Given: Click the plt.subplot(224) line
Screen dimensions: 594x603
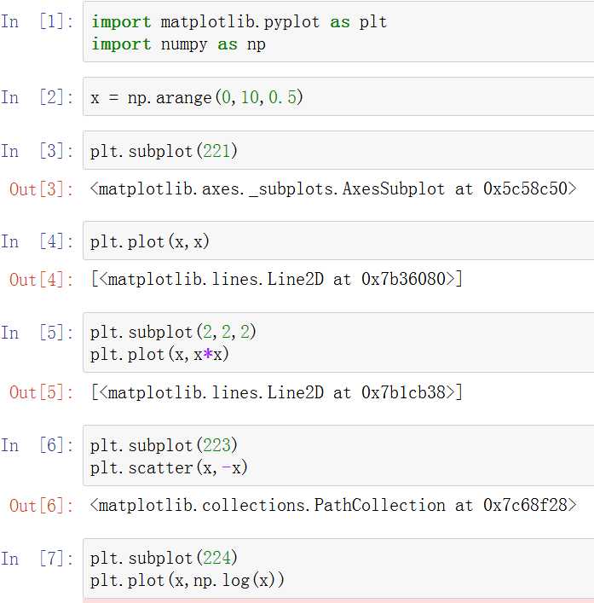Looking at the screenshot, I should click(164, 558).
